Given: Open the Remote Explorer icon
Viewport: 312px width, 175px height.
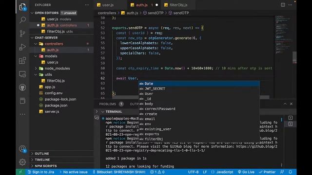Looking at the screenshot, I should click(x=22, y=74).
